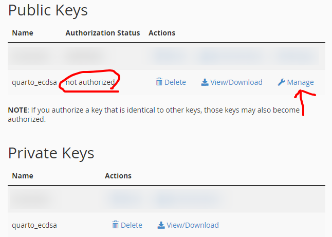Click the trash icon for public key quarto_ecdsa
The width and height of the screenshot is (332, 237).
159,82
